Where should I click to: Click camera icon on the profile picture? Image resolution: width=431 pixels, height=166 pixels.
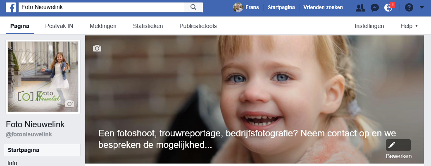[69, 104]
